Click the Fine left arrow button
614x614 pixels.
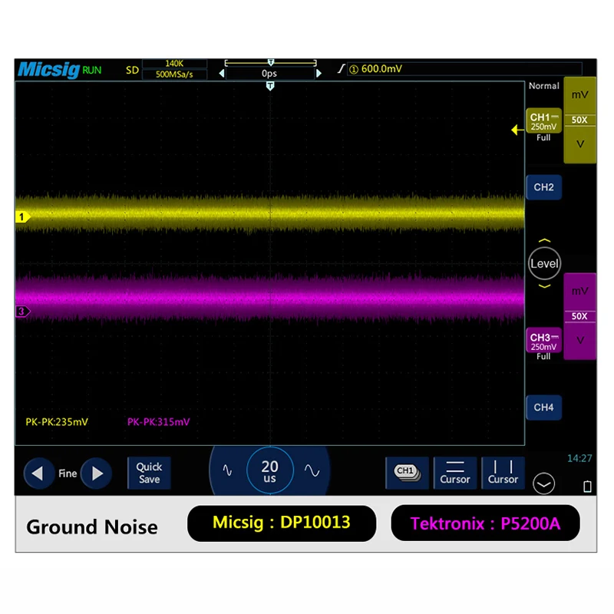pos(38,473)
